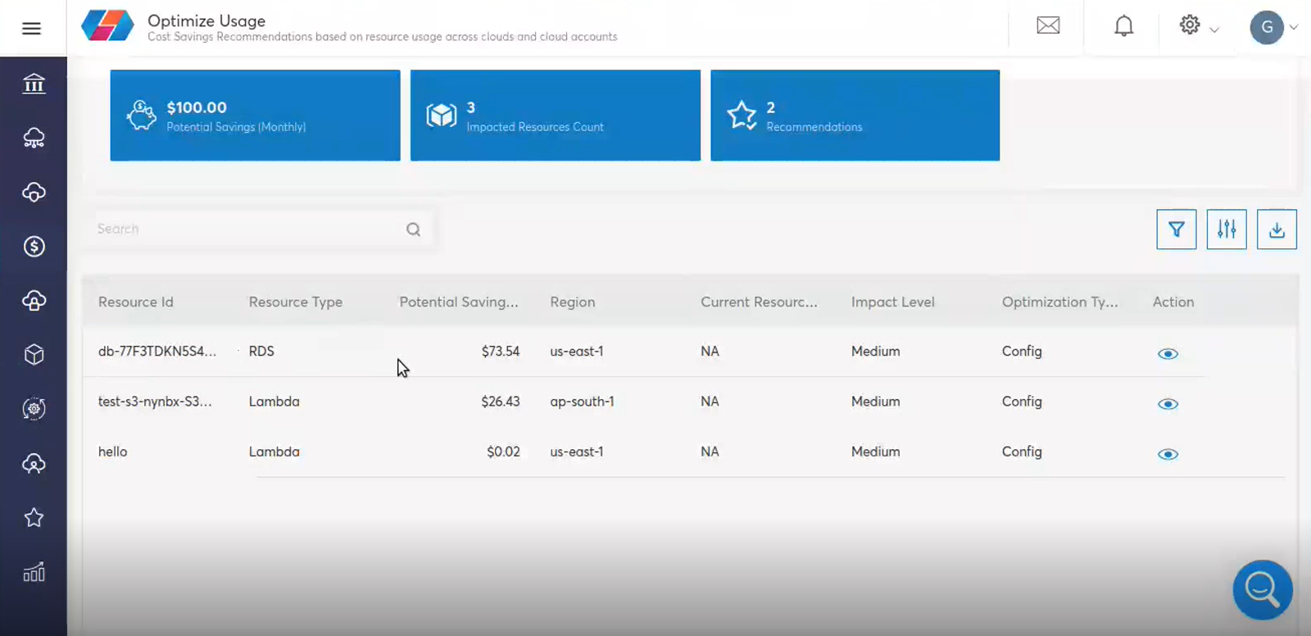Open the bank building sidebar icon
1311x636 pixels.
pos(34,84)
